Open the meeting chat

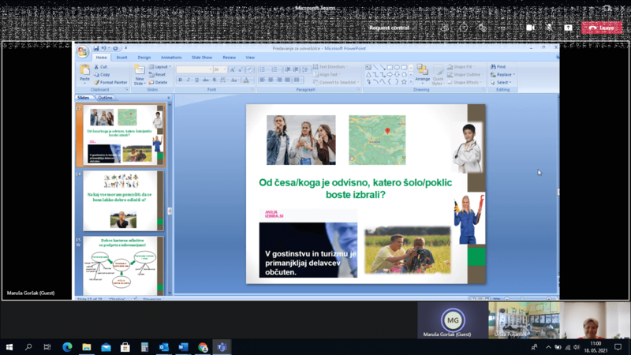click(464, 28)
